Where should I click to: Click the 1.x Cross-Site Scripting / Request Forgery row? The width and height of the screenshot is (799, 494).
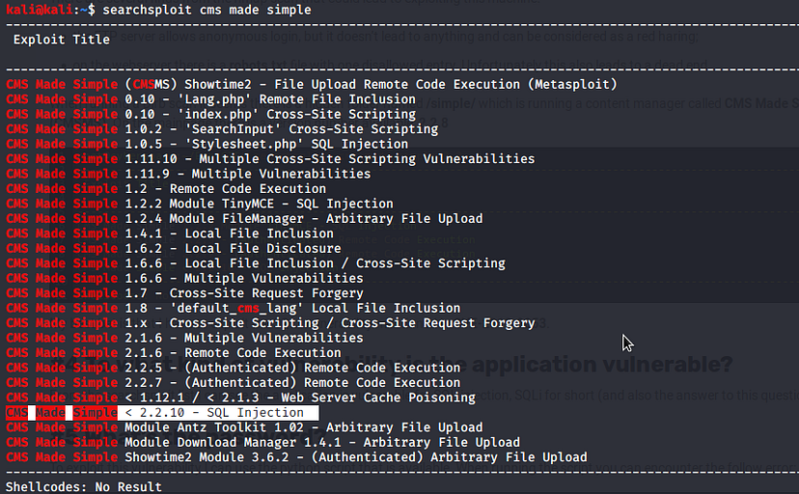(x=270, y=323)
